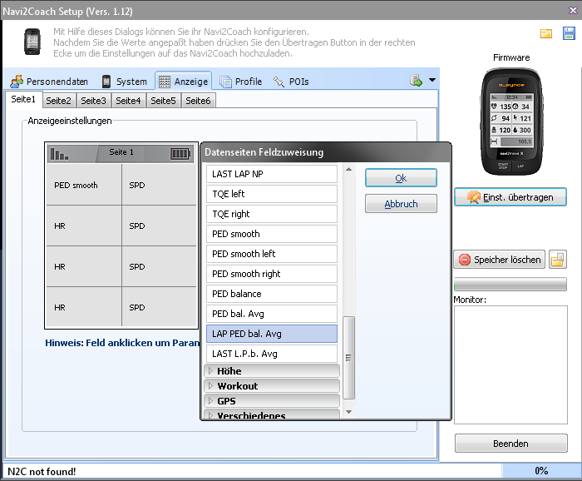Click the Firmware device image

(x=511, y=121)
